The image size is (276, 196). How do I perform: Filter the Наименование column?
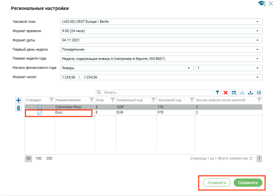(92, 100)
